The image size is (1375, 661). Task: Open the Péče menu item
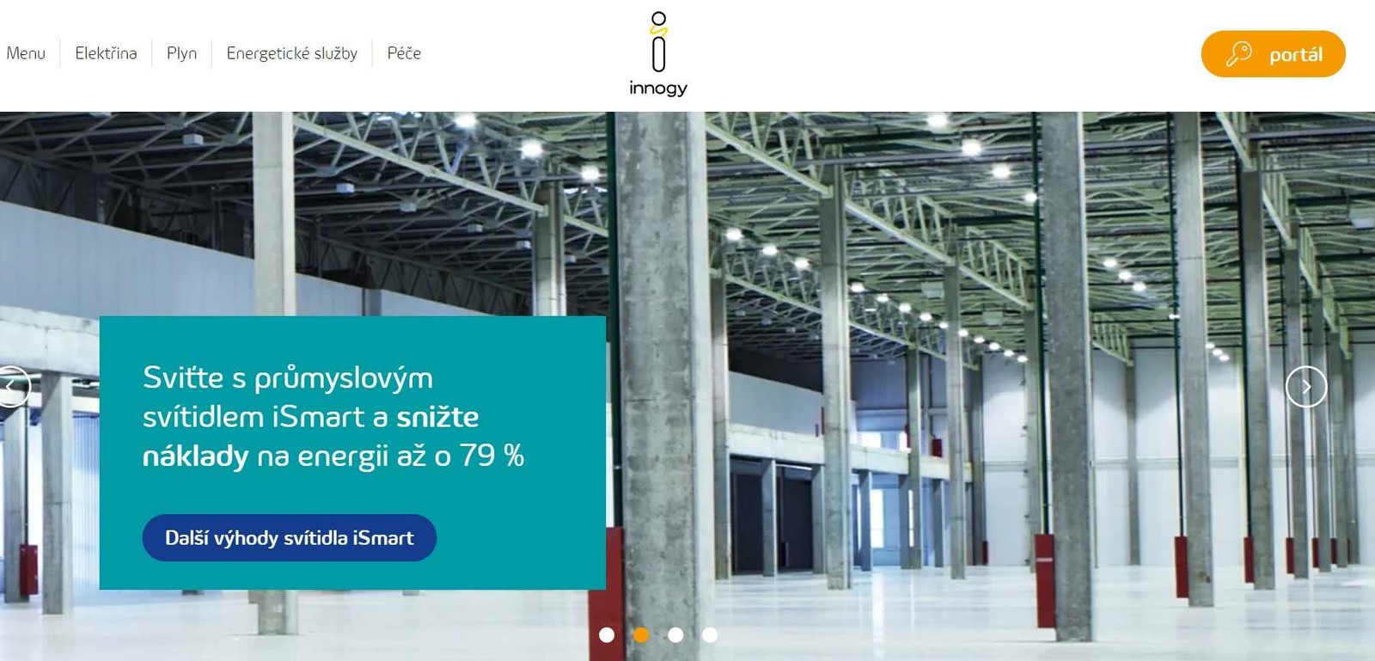(x=404, y=53)
